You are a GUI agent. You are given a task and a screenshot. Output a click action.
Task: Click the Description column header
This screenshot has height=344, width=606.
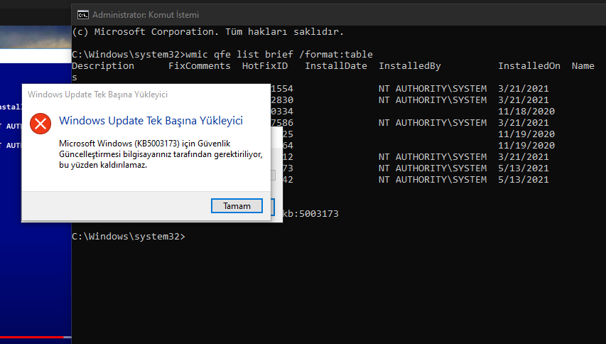(x=103, y=65)
